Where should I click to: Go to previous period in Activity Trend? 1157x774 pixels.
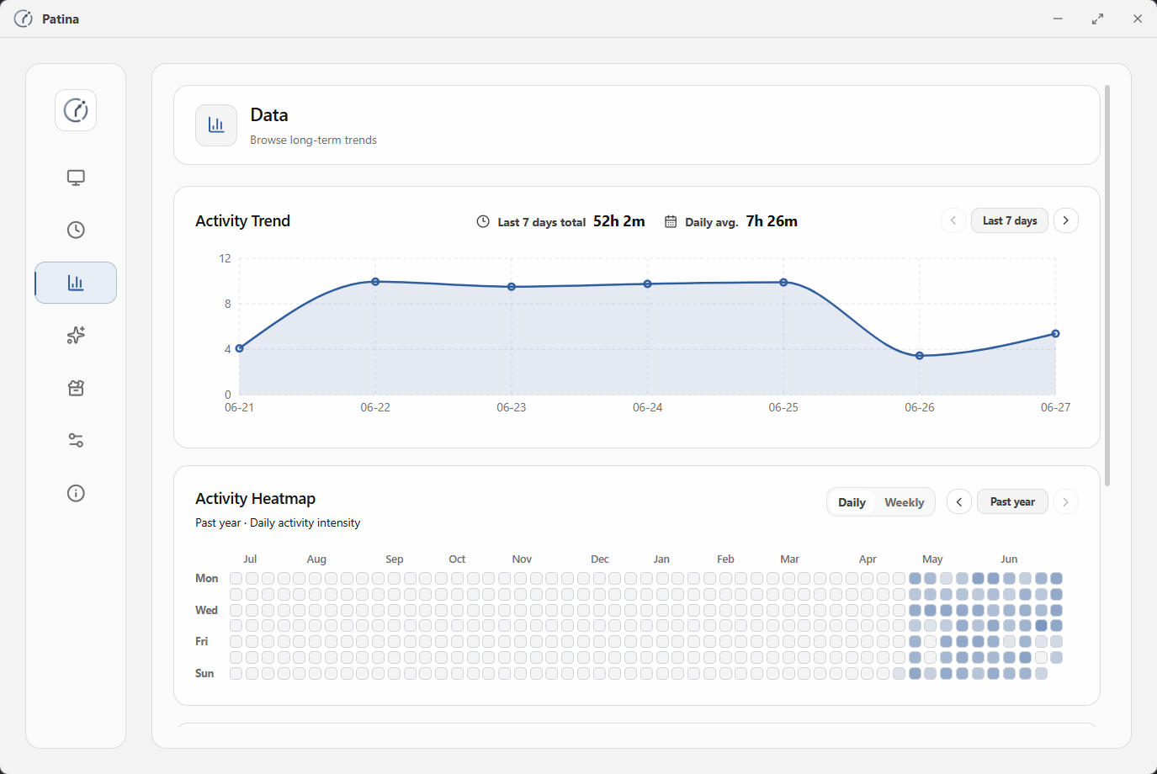point(953,220)
